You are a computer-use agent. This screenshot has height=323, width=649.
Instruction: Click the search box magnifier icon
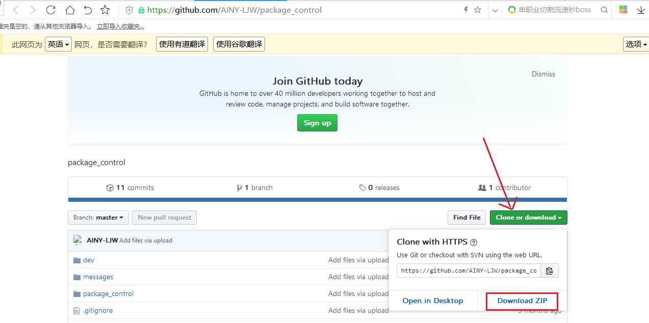click(604, 10)
